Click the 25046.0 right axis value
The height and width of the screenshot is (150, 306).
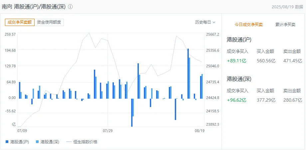212,66
